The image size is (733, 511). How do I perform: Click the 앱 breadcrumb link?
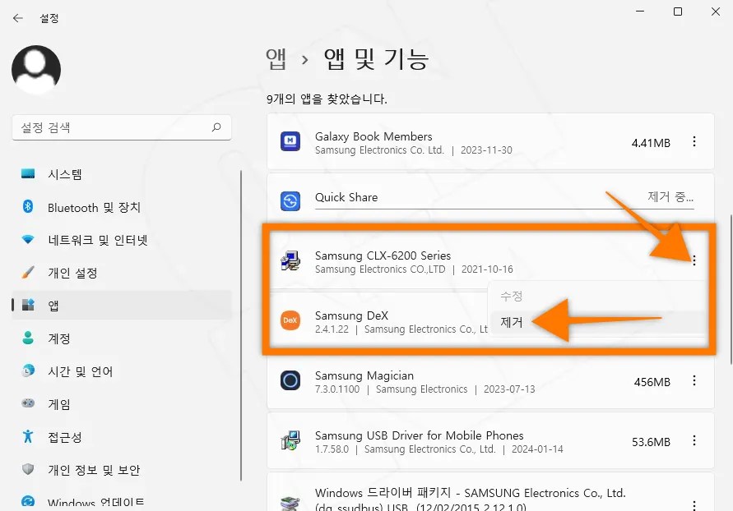pos(275,58)
